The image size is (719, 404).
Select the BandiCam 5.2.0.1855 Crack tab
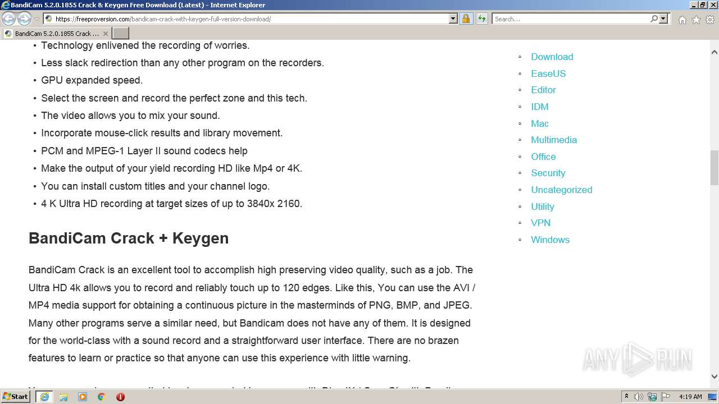[56, 34]
